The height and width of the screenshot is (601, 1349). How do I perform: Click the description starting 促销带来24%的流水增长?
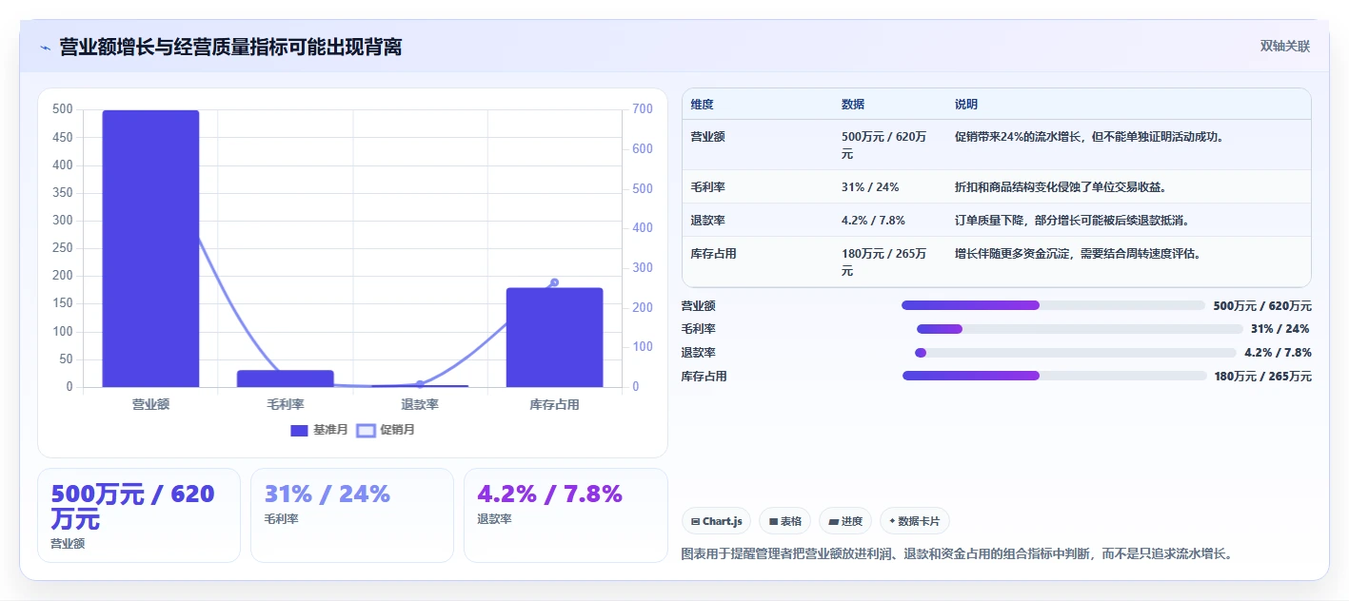[1089, 137]
